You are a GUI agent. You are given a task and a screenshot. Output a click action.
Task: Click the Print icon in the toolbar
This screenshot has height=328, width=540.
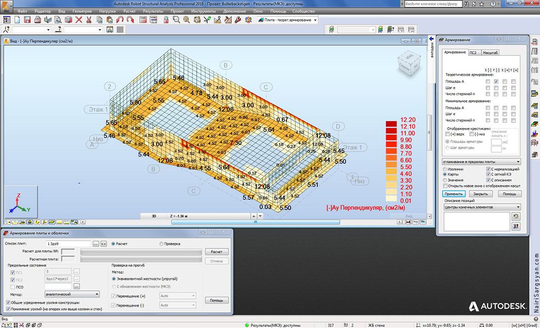tap(38, 20)
